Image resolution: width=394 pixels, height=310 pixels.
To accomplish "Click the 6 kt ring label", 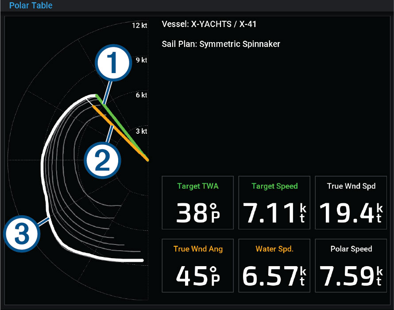I will click(141, 95).
